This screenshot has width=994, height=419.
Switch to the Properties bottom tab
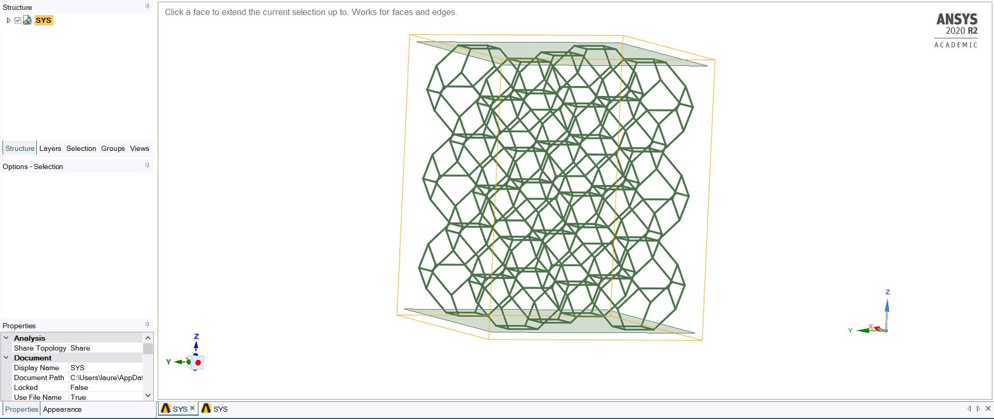coord(22,409)
